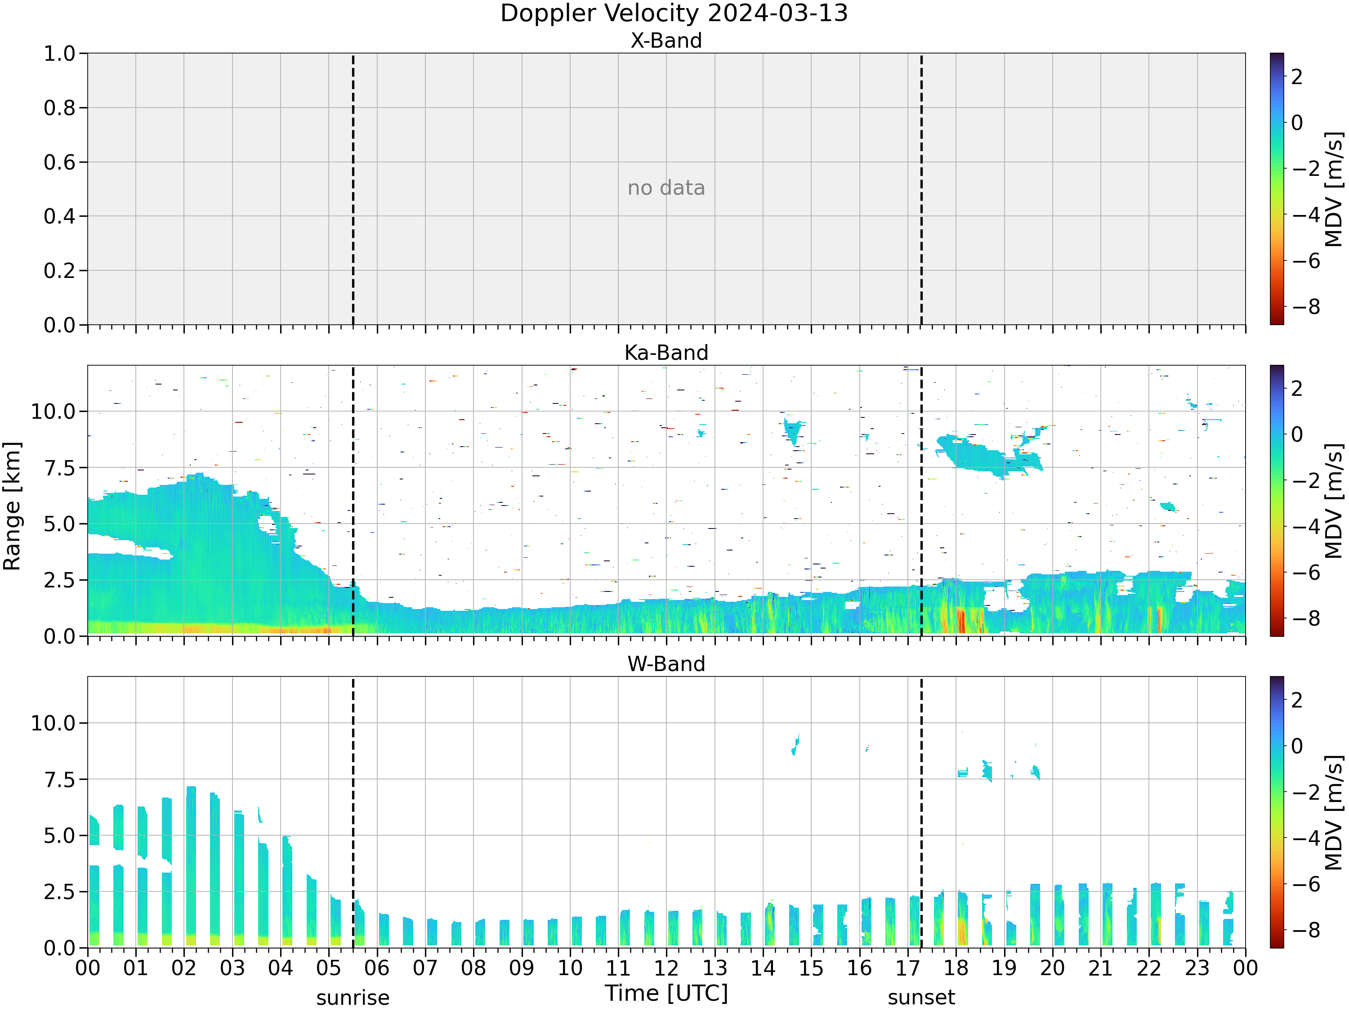The width and height of the screenshot is (1349, 1012).
Task: Click the 'no data' text in X-Band panel
Action: click(666, 188)
